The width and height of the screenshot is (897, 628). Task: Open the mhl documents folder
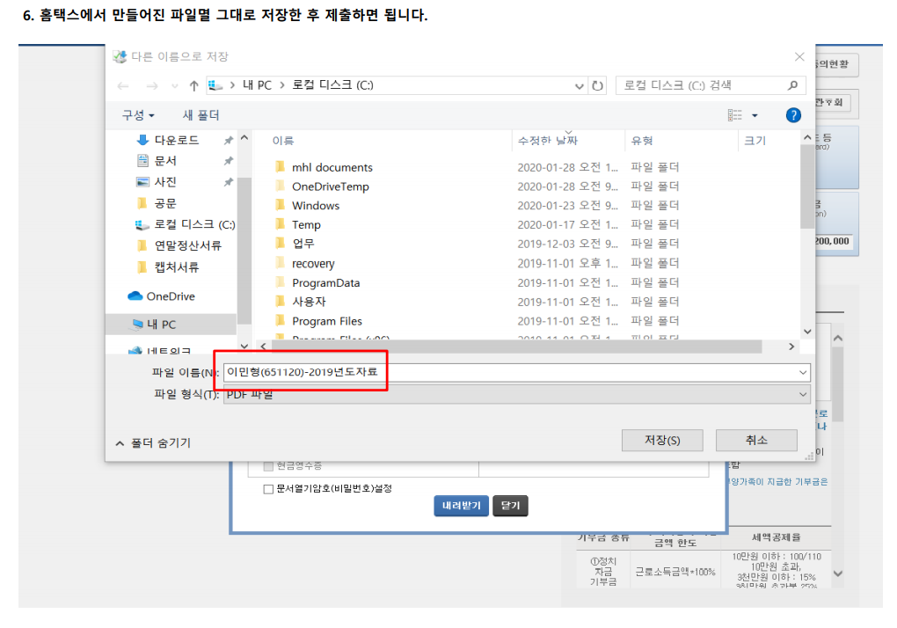point(332,167)
